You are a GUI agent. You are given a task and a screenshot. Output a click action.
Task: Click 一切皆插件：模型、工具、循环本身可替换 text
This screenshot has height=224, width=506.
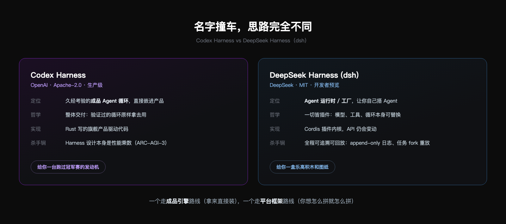(x=353, y=115)
